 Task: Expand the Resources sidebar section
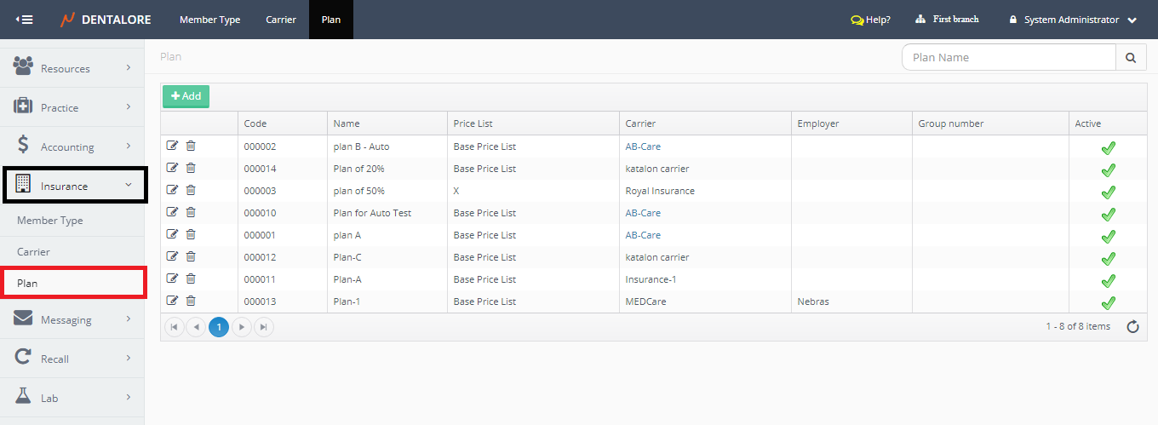tap(72, 68)
